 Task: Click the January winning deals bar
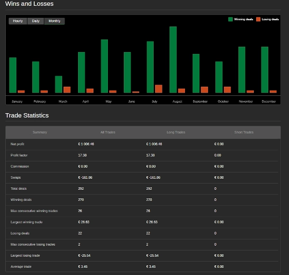tap(13, 75)
